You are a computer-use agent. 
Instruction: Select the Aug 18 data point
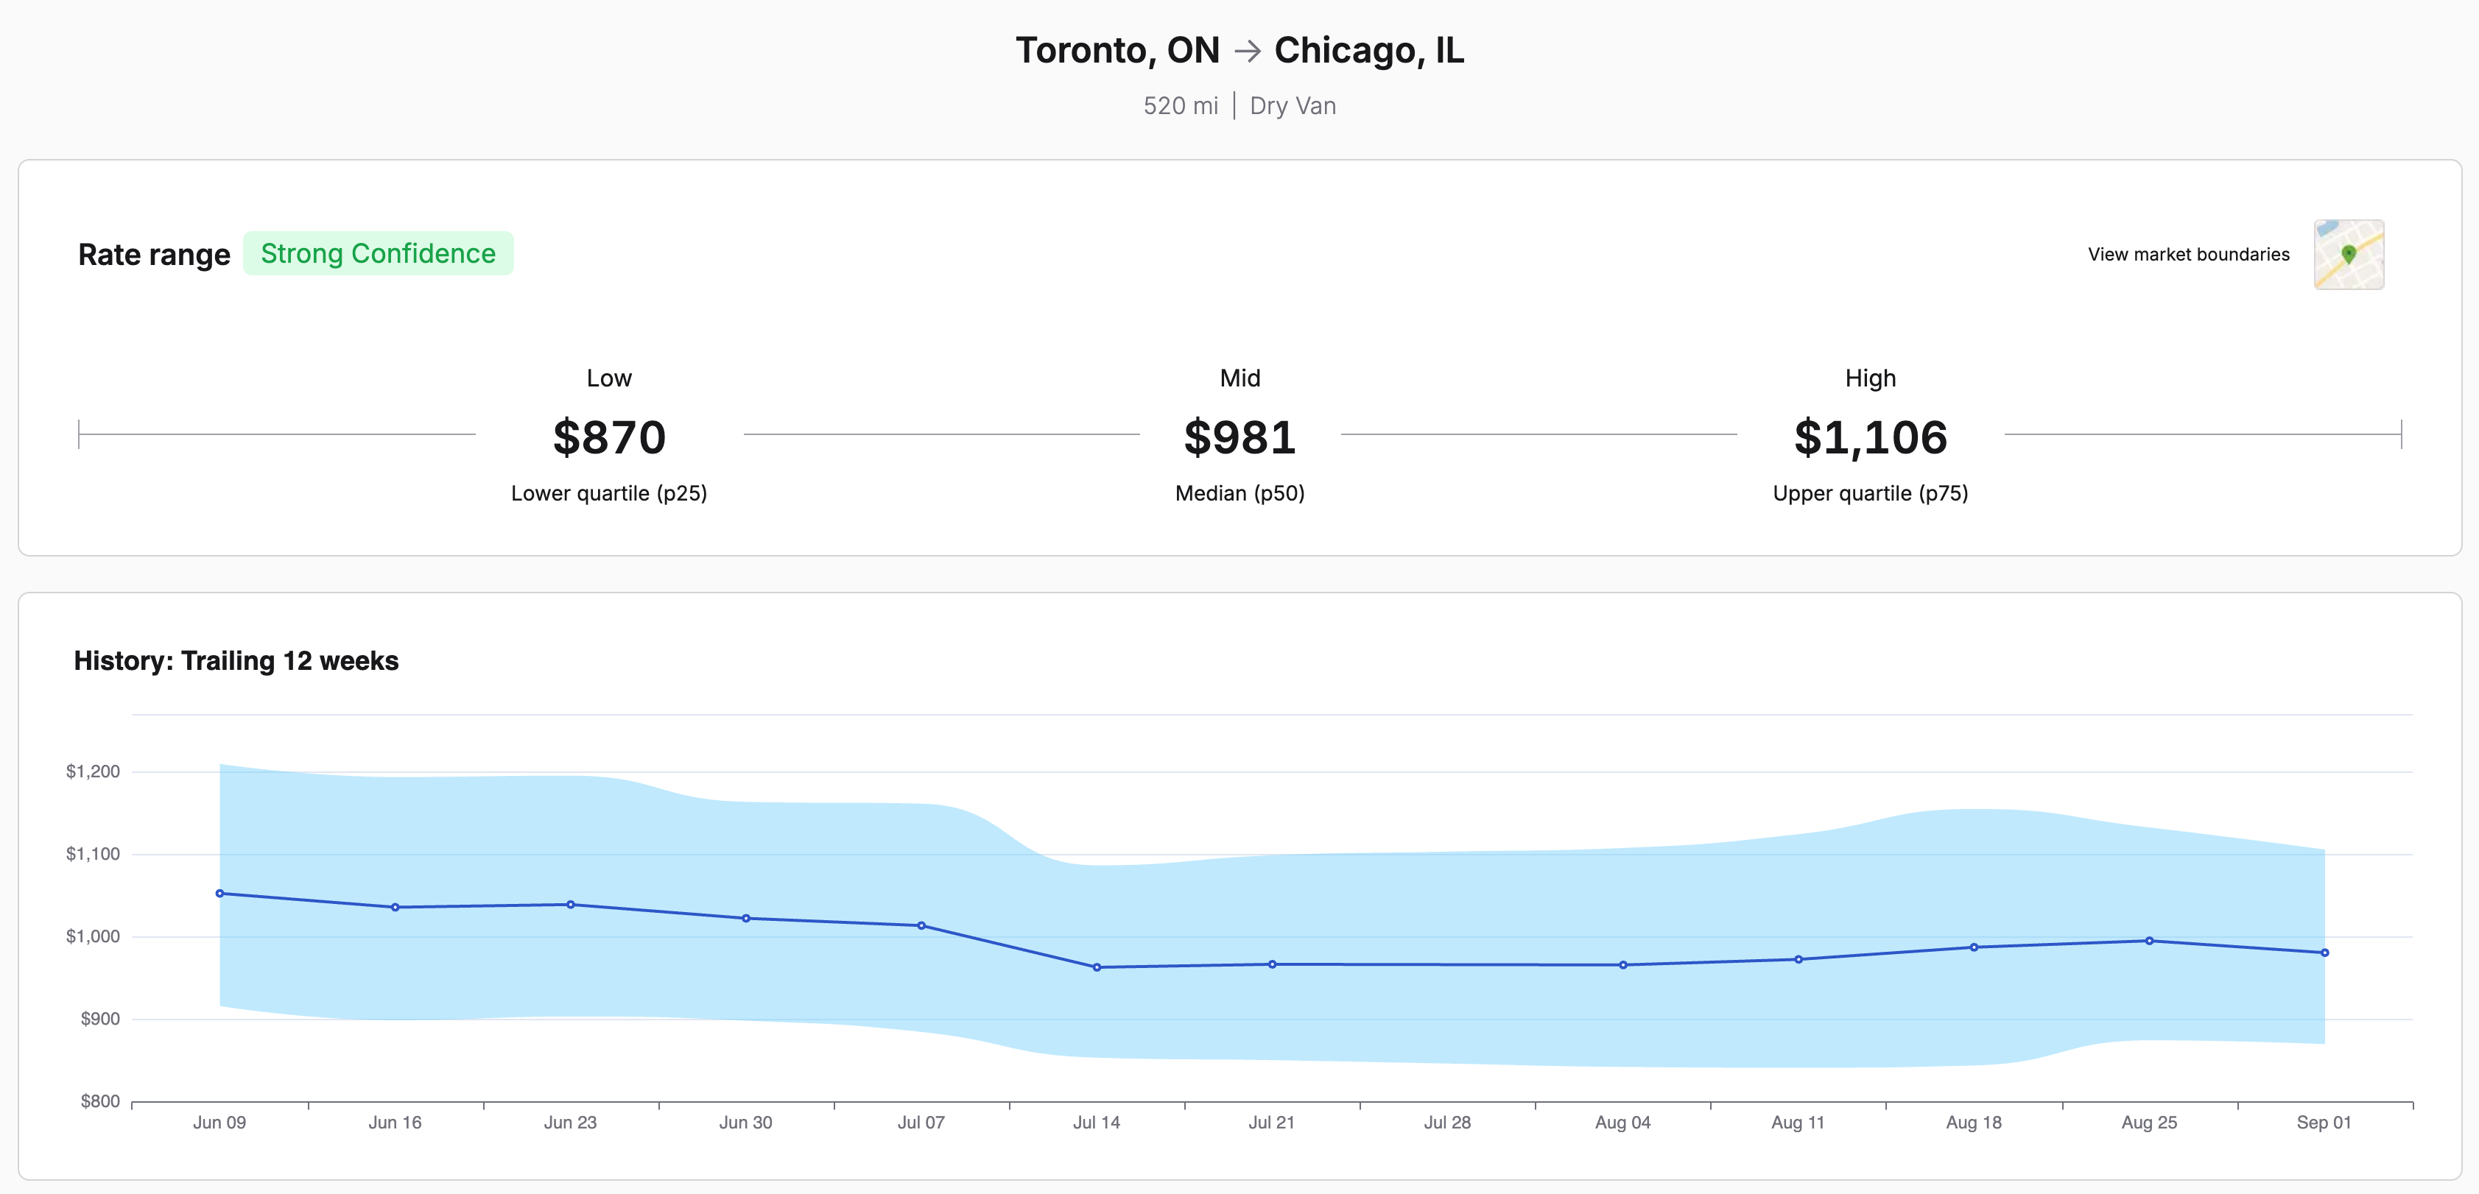click(1973, 947)
